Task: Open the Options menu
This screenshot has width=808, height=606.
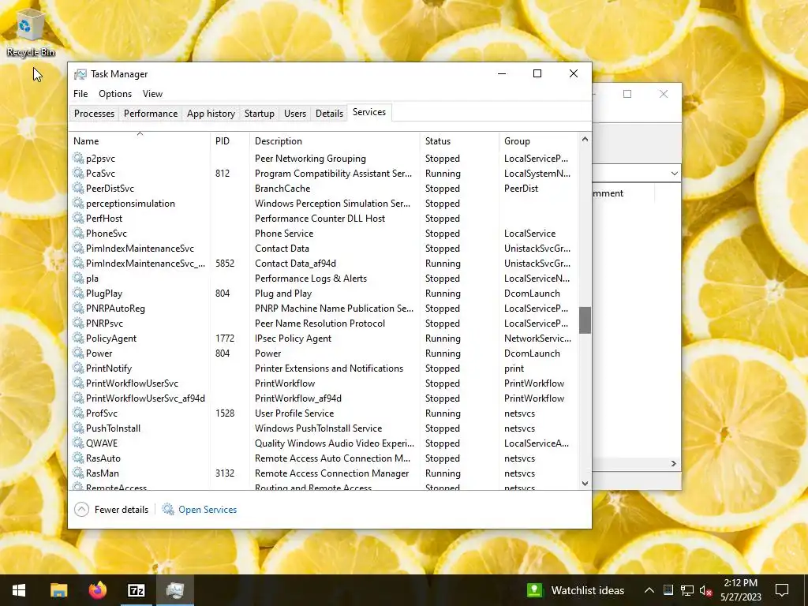Action: click(115, 94)
